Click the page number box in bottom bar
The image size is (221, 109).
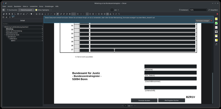point(126,106)
